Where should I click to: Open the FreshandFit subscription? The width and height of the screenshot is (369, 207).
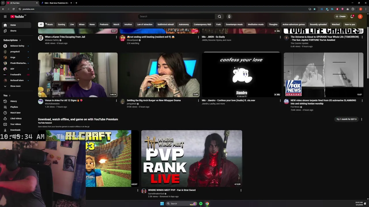pos(16,75)
